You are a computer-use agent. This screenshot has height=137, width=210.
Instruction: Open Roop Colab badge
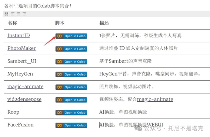coord(71,113)
